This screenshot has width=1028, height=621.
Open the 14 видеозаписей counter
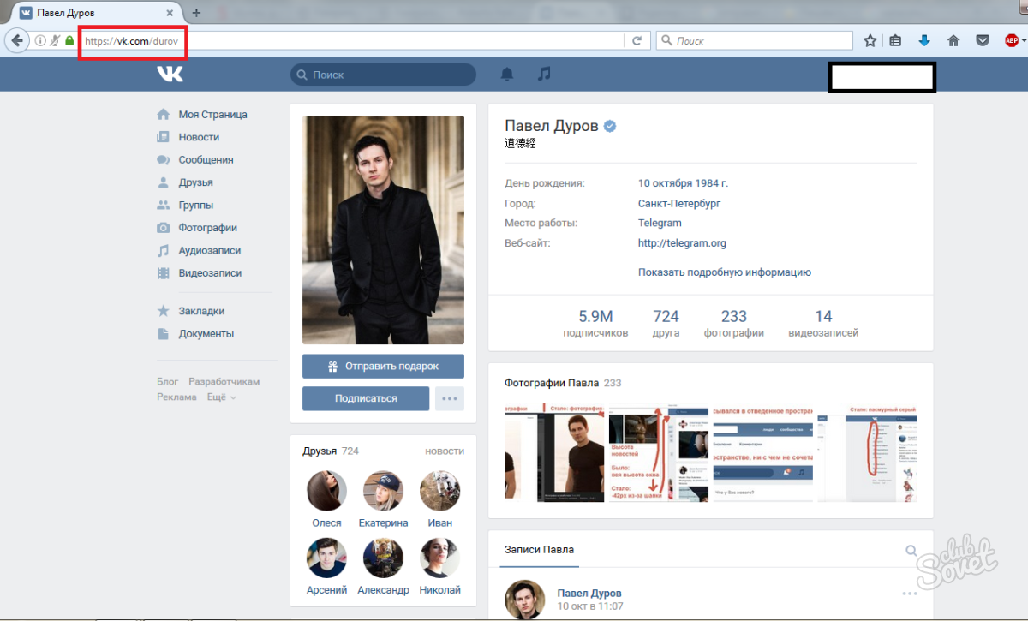(823, 323)
